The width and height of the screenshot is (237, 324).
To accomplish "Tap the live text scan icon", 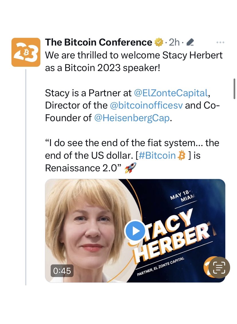I will pyautogui.click(x=219, y=267).
